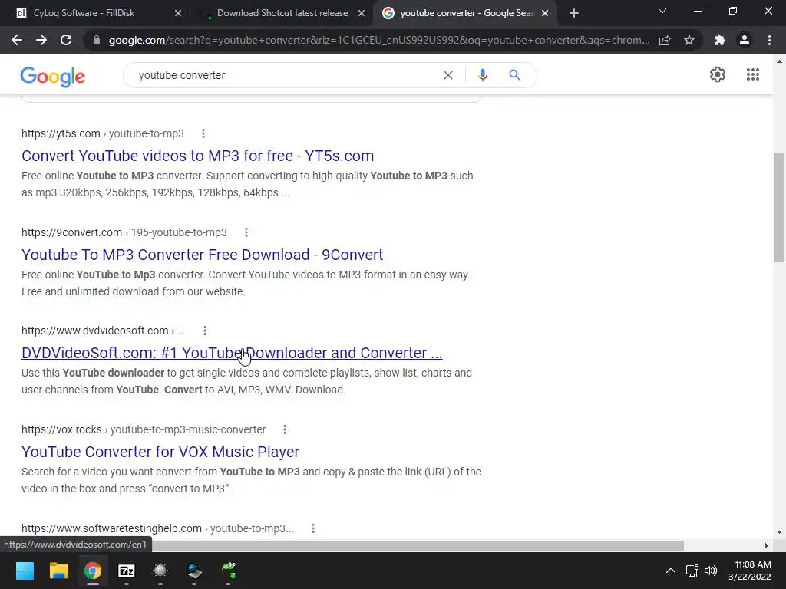Open a new browser tab

(x=574, y=14)
